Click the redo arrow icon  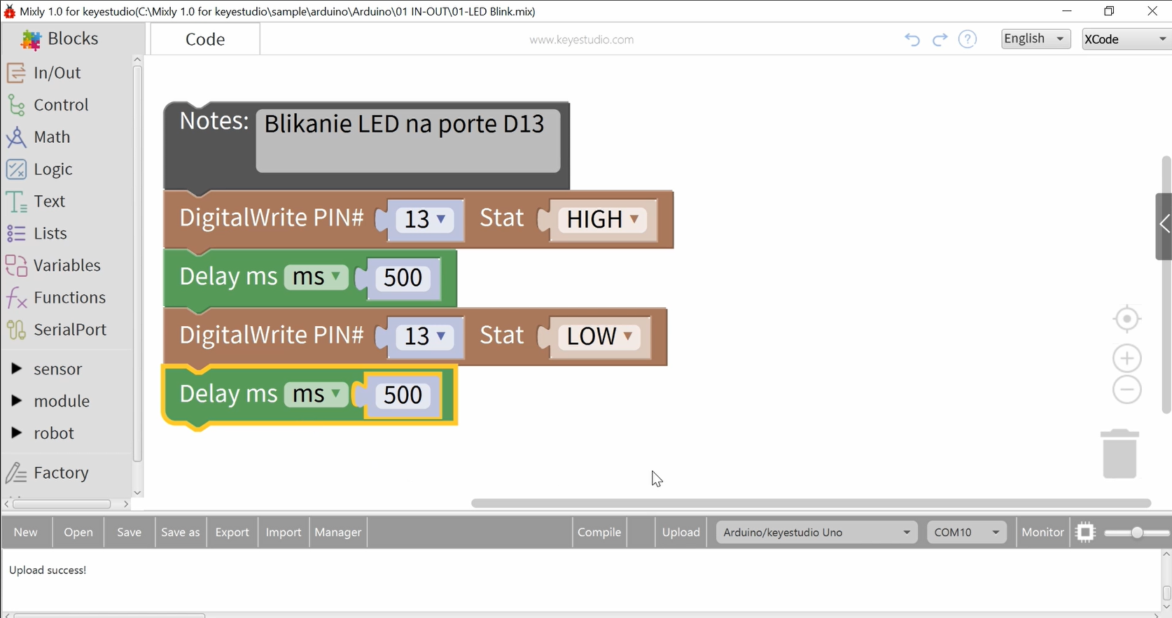[x=940, y=39]
